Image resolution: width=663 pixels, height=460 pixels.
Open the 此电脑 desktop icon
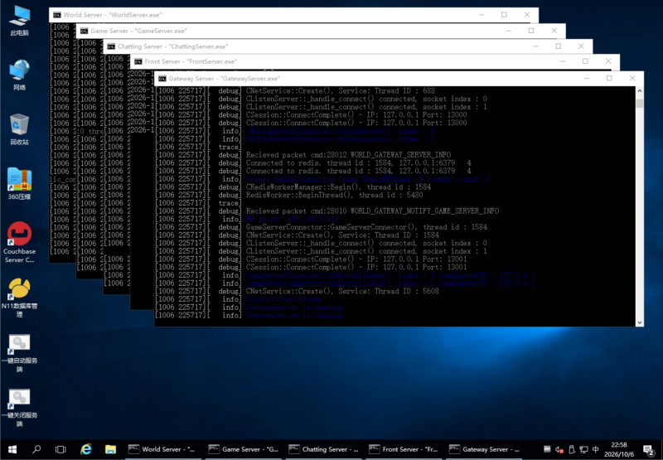pyautogui.click(x=19, y=21)
